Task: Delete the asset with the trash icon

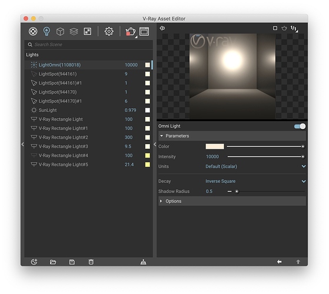Action: (x=91, y=262)
